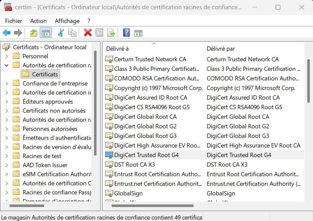Click the Copy toolbar icon
Screen dimensions: 313x221
click(x=72, y=33)
